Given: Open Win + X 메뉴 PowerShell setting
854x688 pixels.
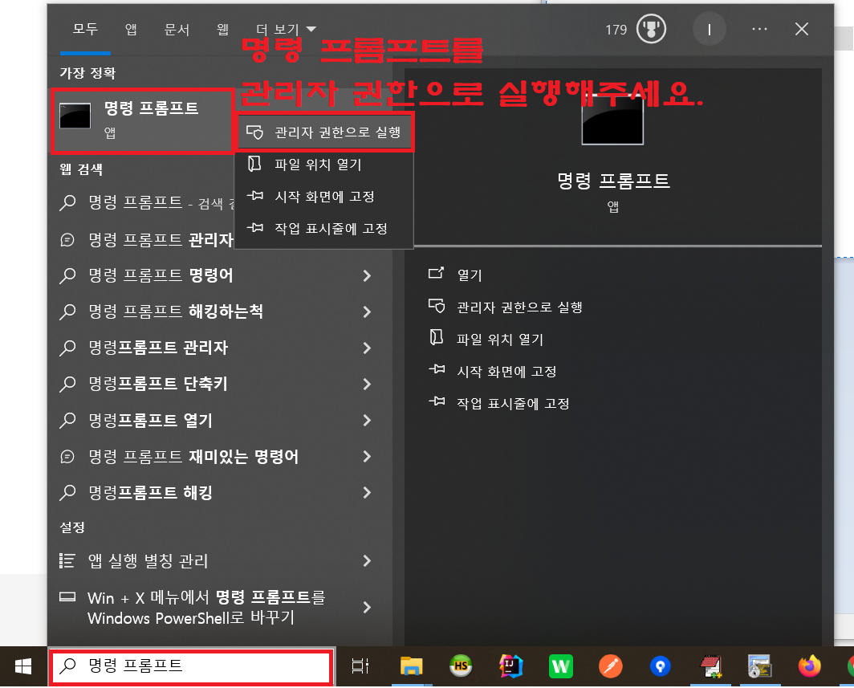Looking at the screenshot, I should [206, 608].
